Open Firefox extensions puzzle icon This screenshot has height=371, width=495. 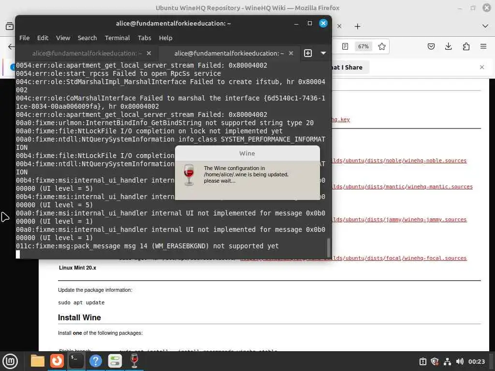[x=466, y=46]
